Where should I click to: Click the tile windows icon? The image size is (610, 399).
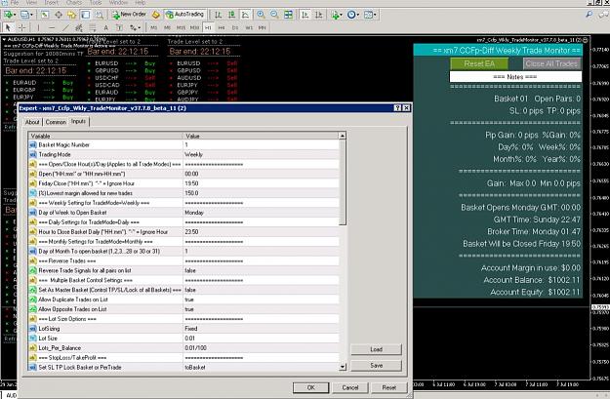(x=288, y=15)
